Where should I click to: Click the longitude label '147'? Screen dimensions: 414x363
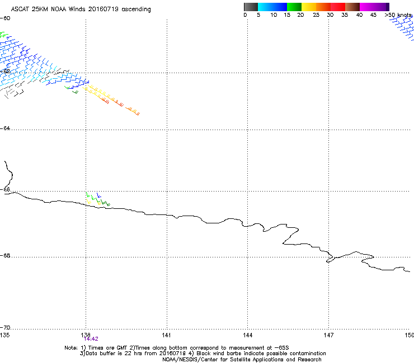click(328, 335)
